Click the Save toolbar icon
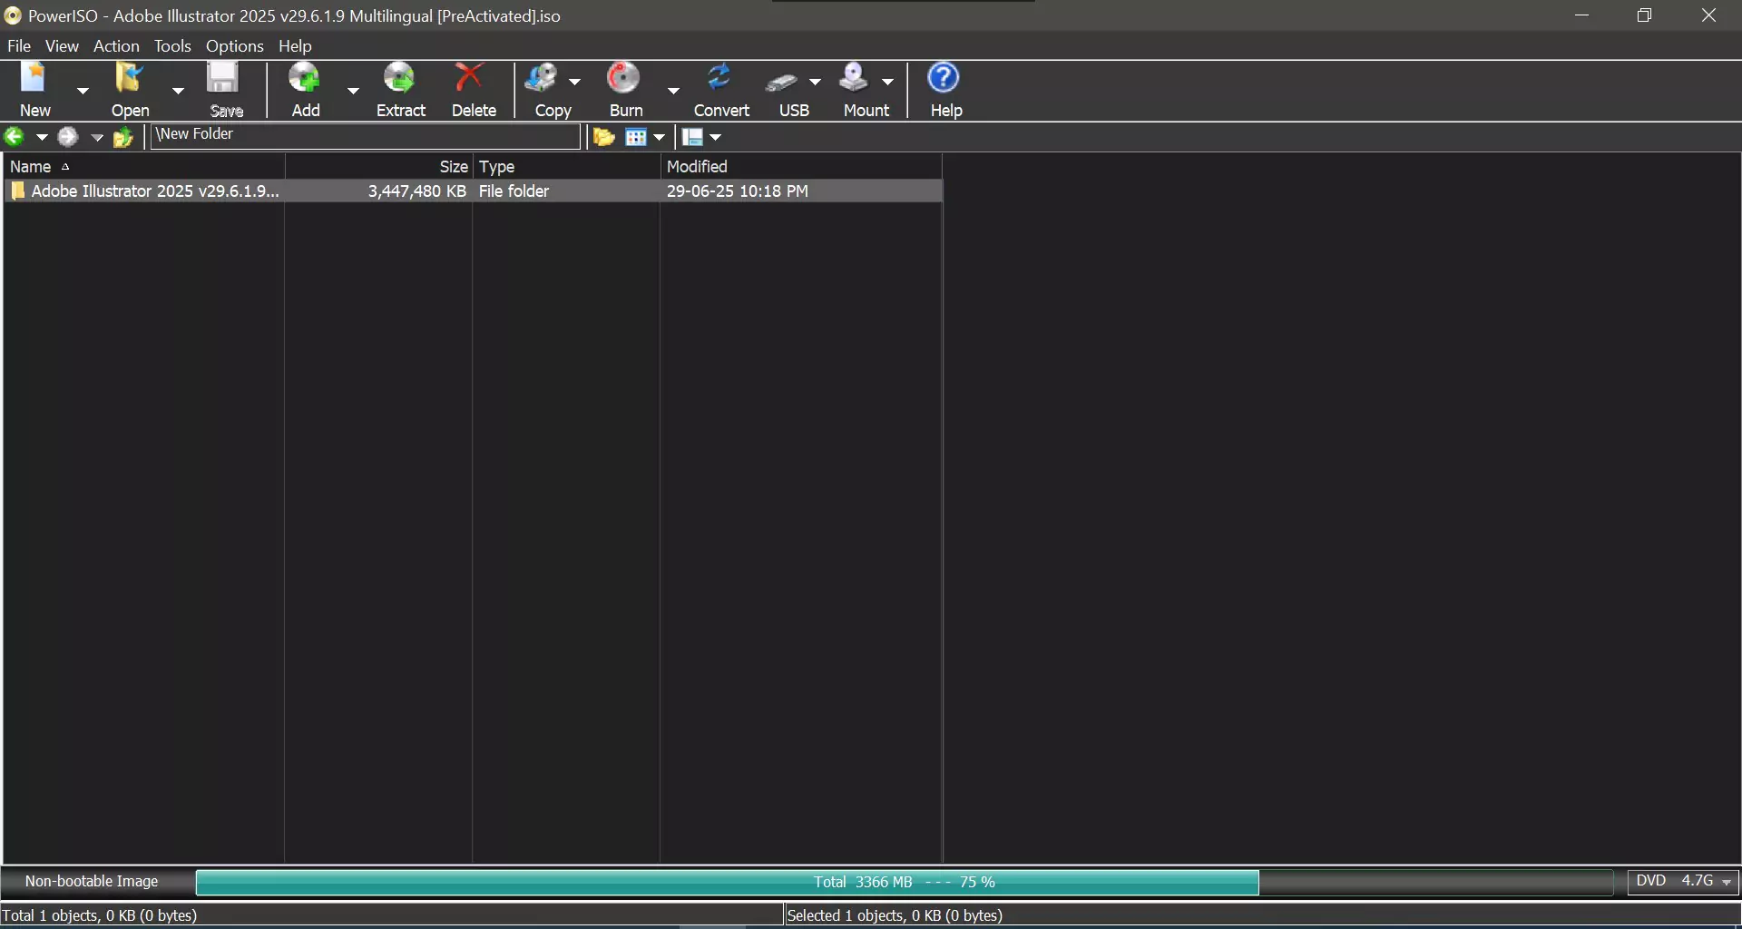This screenshot has height=929, width=1742. (223, 79)
